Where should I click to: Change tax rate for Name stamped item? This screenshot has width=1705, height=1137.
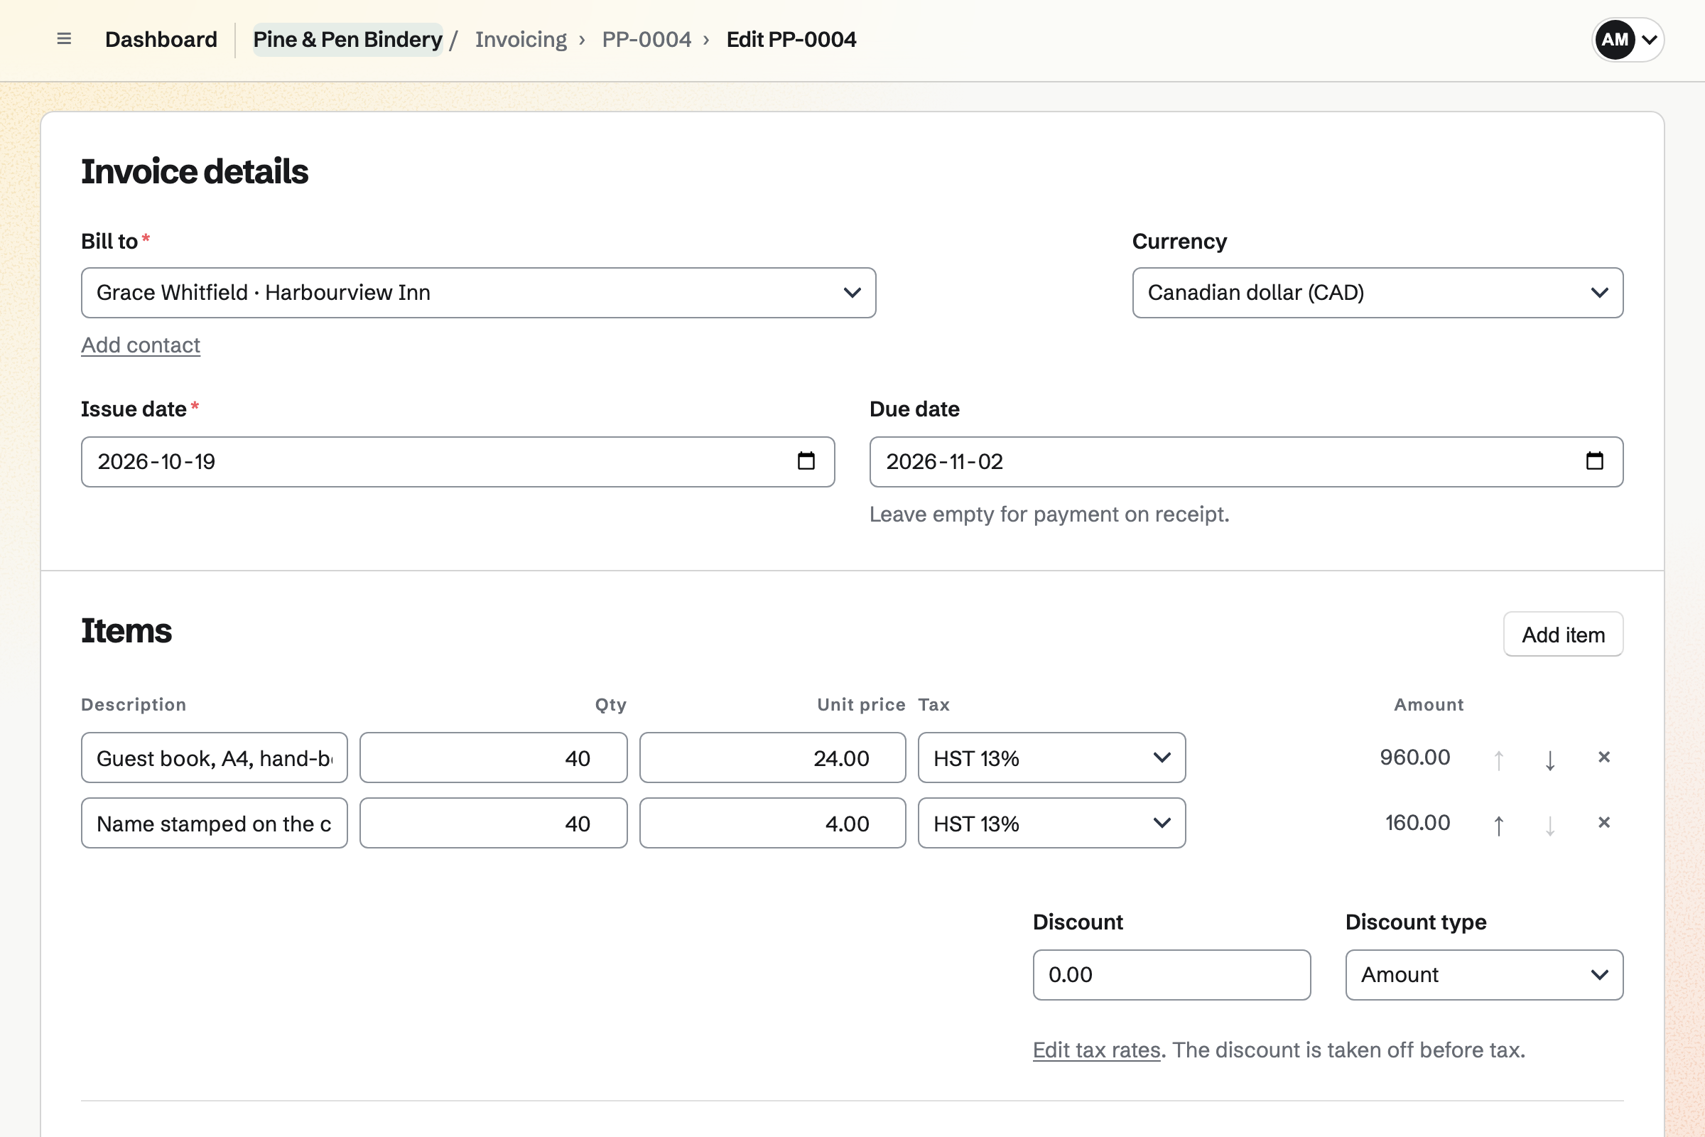pyautogui.click(x=1051, y=823)
